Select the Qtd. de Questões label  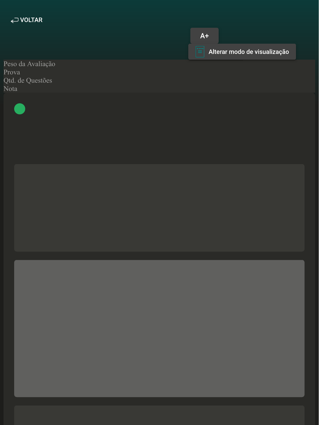click(x=28, y=81)
